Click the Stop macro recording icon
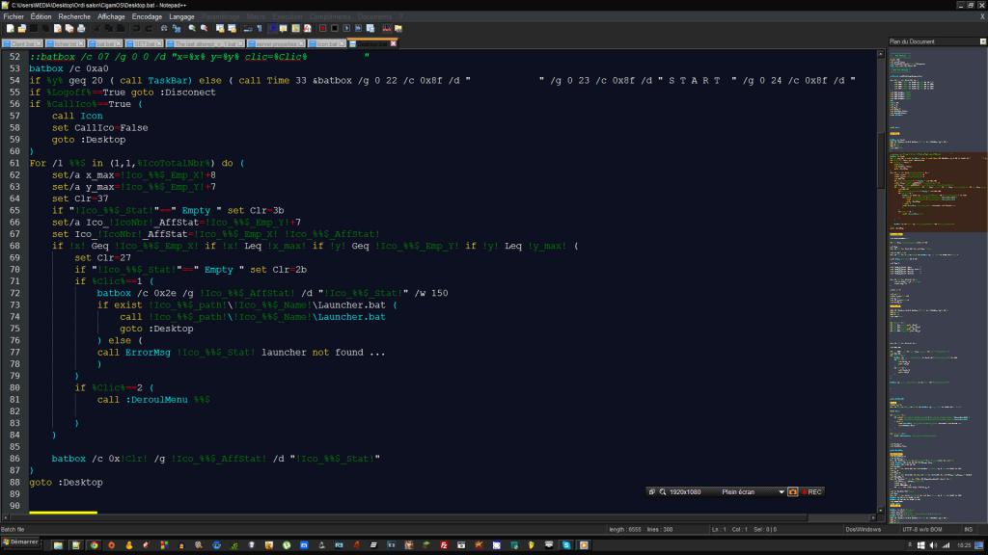Viewport: 988px width, 555px height. [335, 28]
